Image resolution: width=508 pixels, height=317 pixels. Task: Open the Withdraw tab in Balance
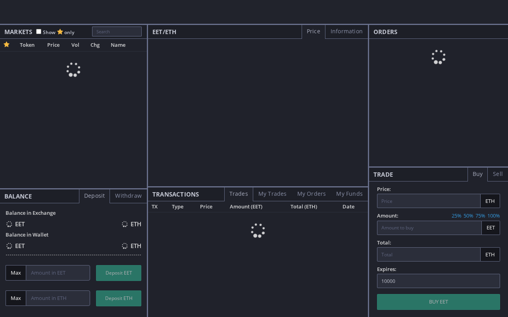128,196
